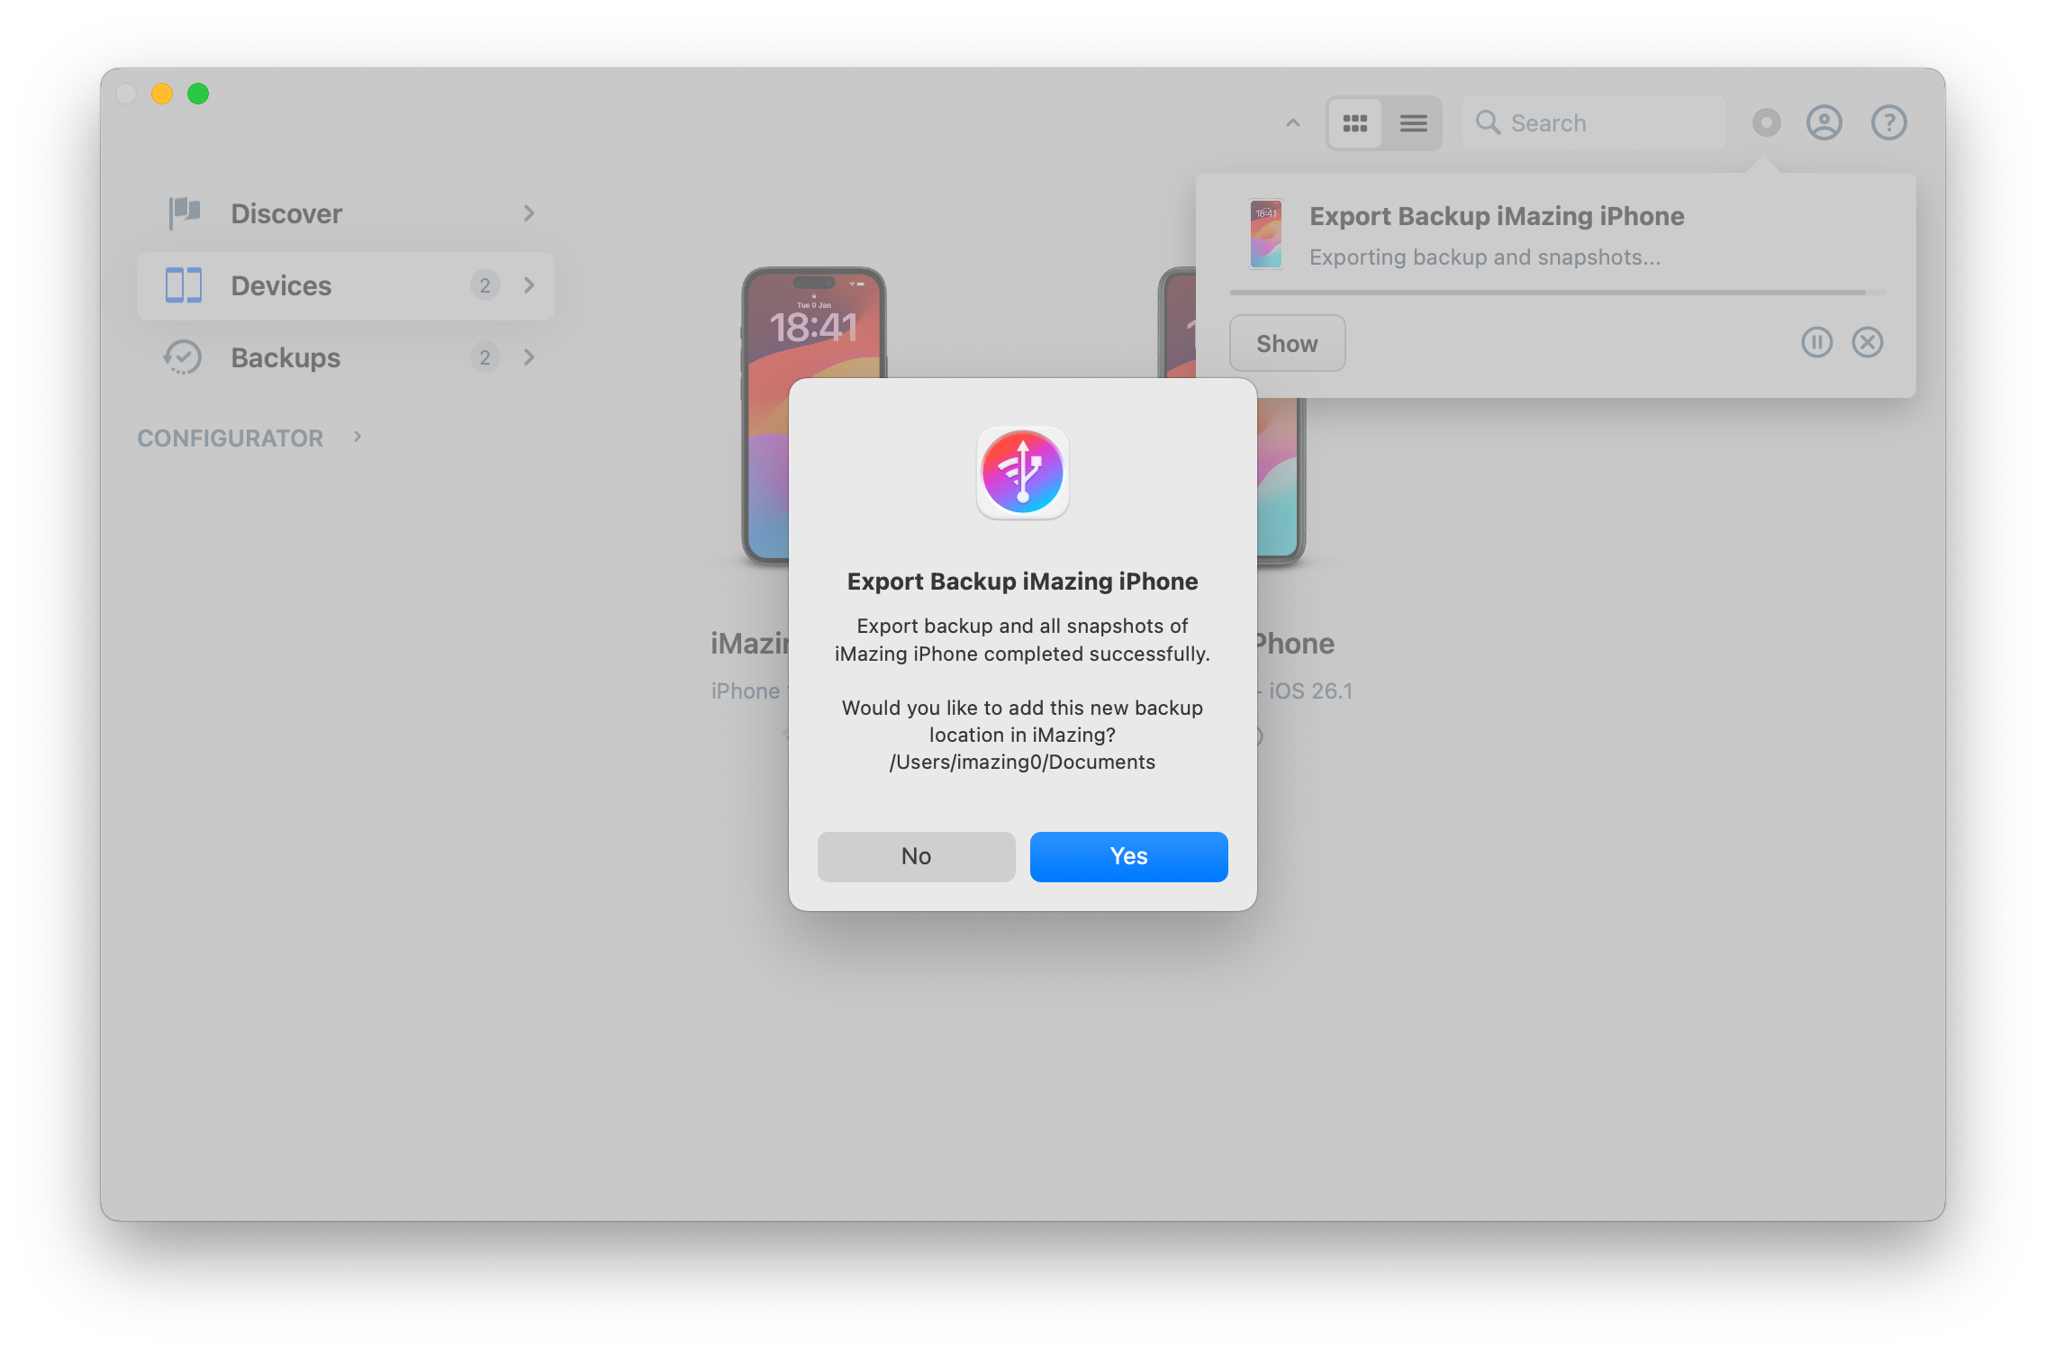Screen dimensions: 2046x1354
Task: Collapse the toolbar with the chevron toggle
Action: click(x=1292, y=122)
